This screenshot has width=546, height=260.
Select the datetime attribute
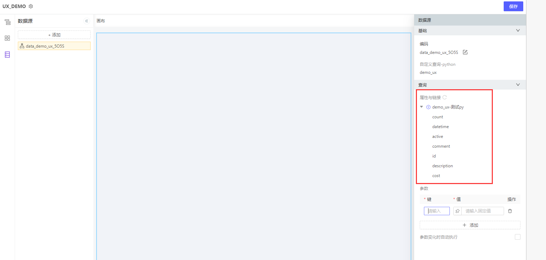440,127
